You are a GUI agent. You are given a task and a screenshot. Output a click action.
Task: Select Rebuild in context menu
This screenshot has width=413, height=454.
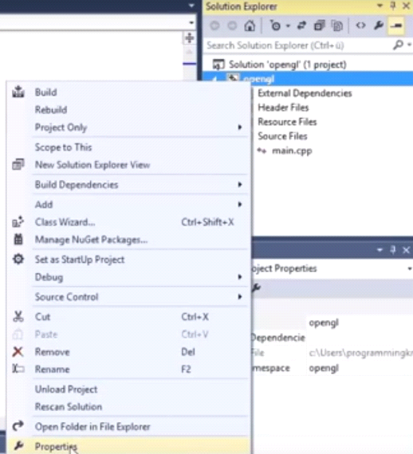(128, 110)
